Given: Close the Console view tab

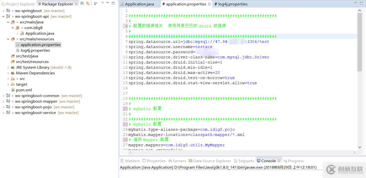Looking at the screenshot, I should point(279,161).
